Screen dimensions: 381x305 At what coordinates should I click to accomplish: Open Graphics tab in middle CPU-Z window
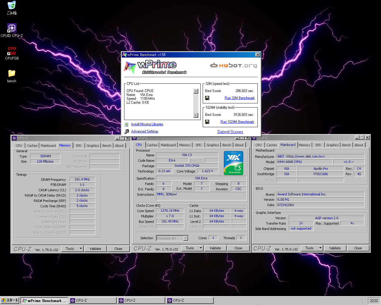tap(213, 145)
